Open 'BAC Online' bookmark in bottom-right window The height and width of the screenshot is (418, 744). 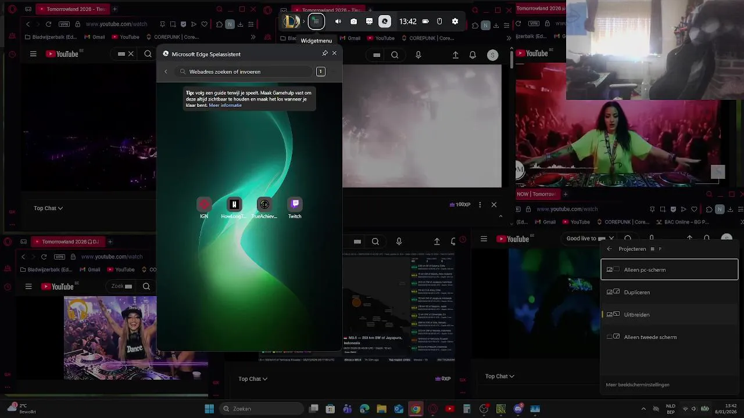coord(682,222)
